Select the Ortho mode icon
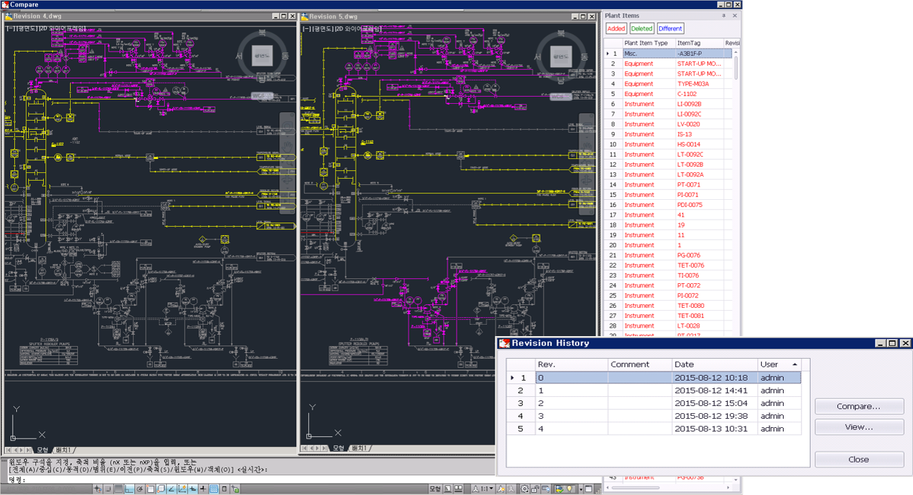 pos(129,488)
